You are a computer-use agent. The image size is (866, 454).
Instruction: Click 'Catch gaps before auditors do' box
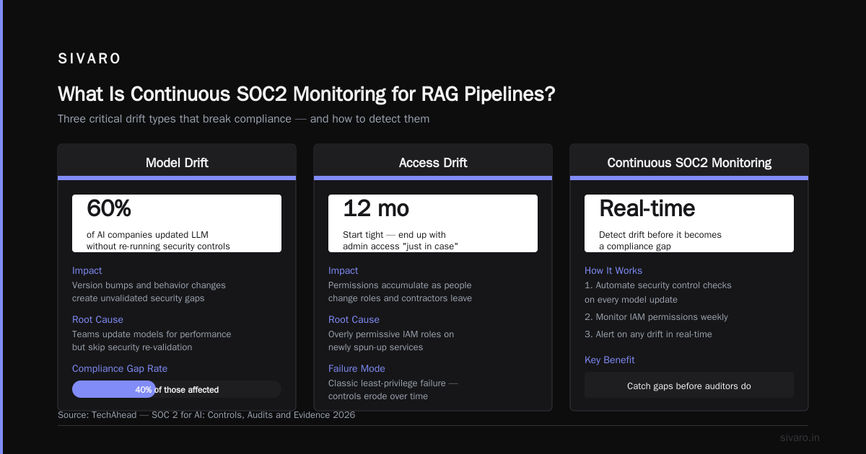(x=689, y=385)
